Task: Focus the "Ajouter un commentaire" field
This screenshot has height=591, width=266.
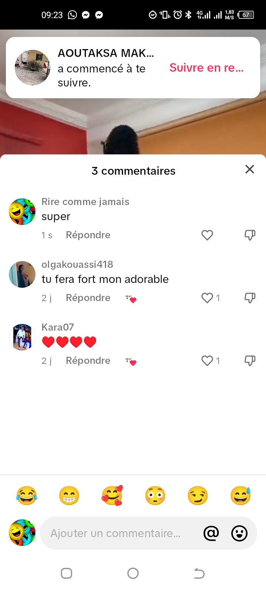Action: point(118,533)
